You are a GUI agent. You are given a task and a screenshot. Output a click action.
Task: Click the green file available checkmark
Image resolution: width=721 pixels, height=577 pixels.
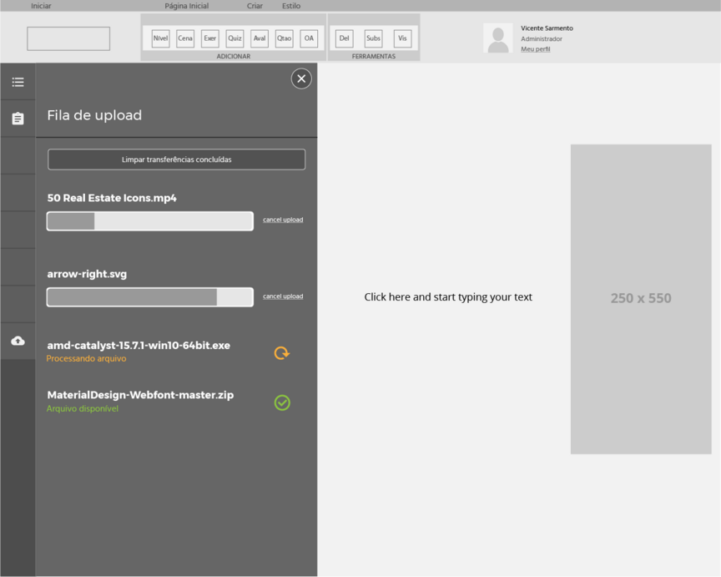[282, 402]
